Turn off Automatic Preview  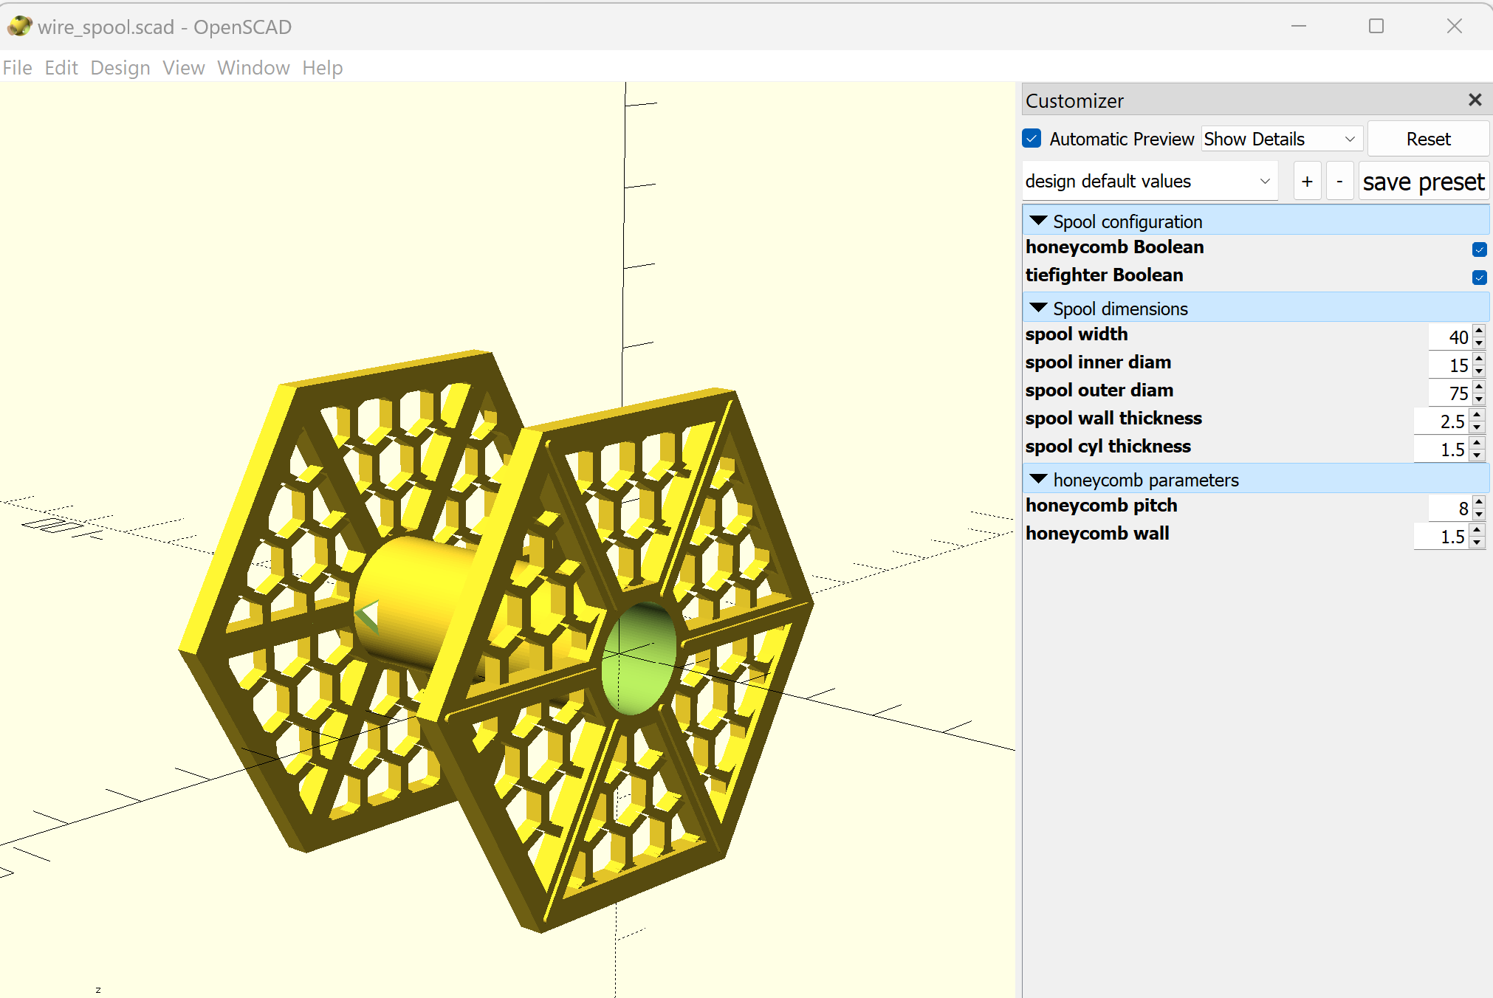coord(1032,138)
